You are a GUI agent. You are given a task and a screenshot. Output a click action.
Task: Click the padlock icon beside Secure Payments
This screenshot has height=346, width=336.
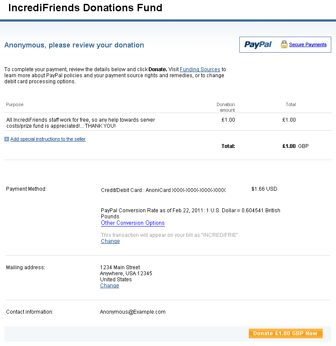(x=284, y=44)
